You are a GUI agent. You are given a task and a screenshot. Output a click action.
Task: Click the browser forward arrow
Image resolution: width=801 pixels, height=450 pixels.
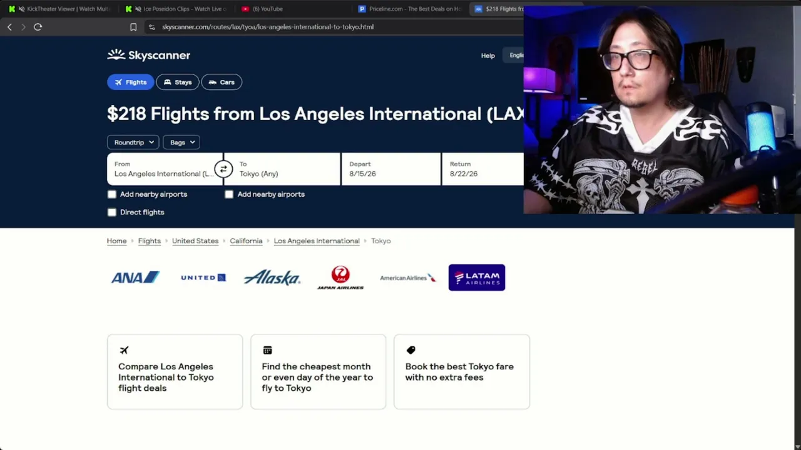[x=23, y=27]
